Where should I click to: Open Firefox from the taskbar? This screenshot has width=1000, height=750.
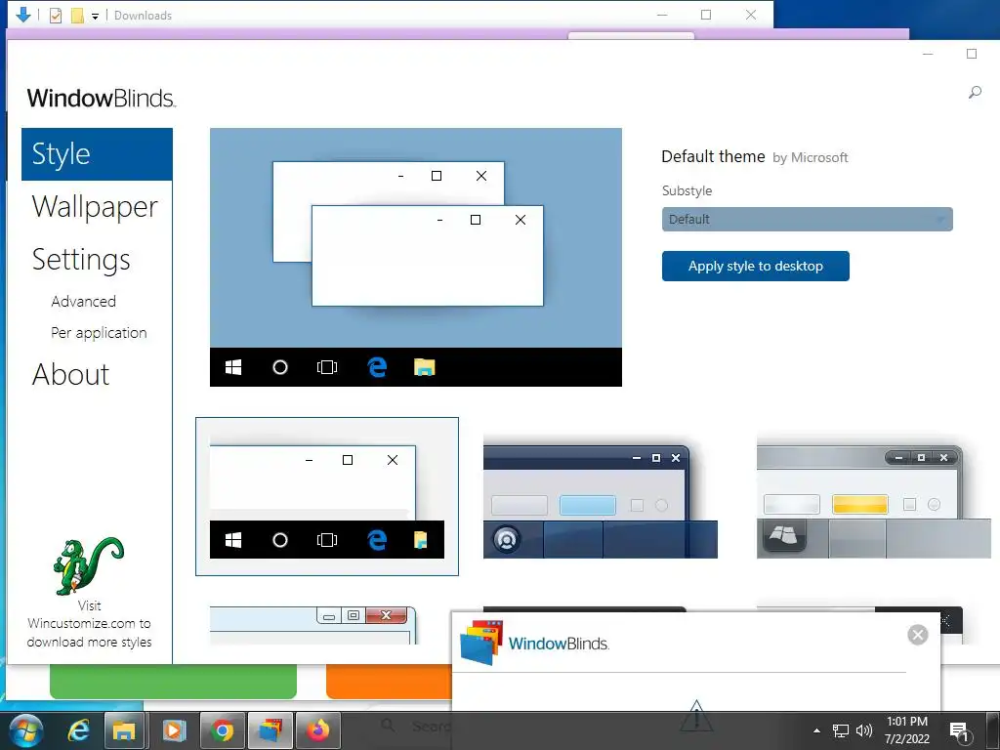pyautogui.click(x=318, y=730)
